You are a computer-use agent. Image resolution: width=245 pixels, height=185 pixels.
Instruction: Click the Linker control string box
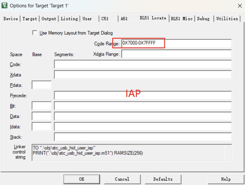click(x=132, y=152)
